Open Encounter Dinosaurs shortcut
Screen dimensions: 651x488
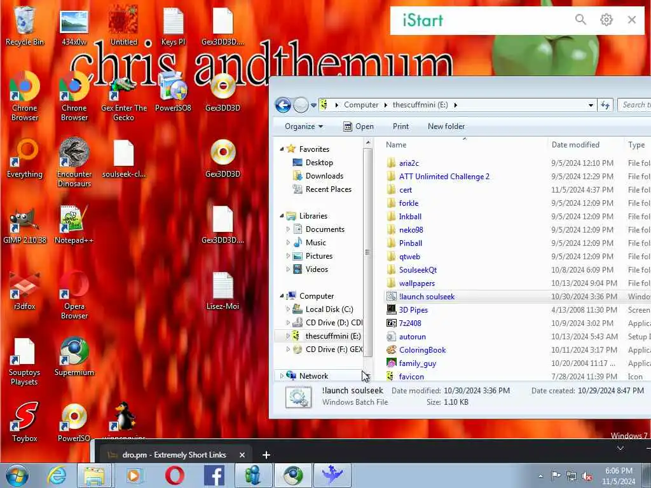click(x=74, y=163)
